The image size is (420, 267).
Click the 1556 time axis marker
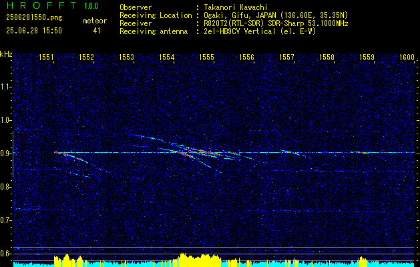(246, 57)
